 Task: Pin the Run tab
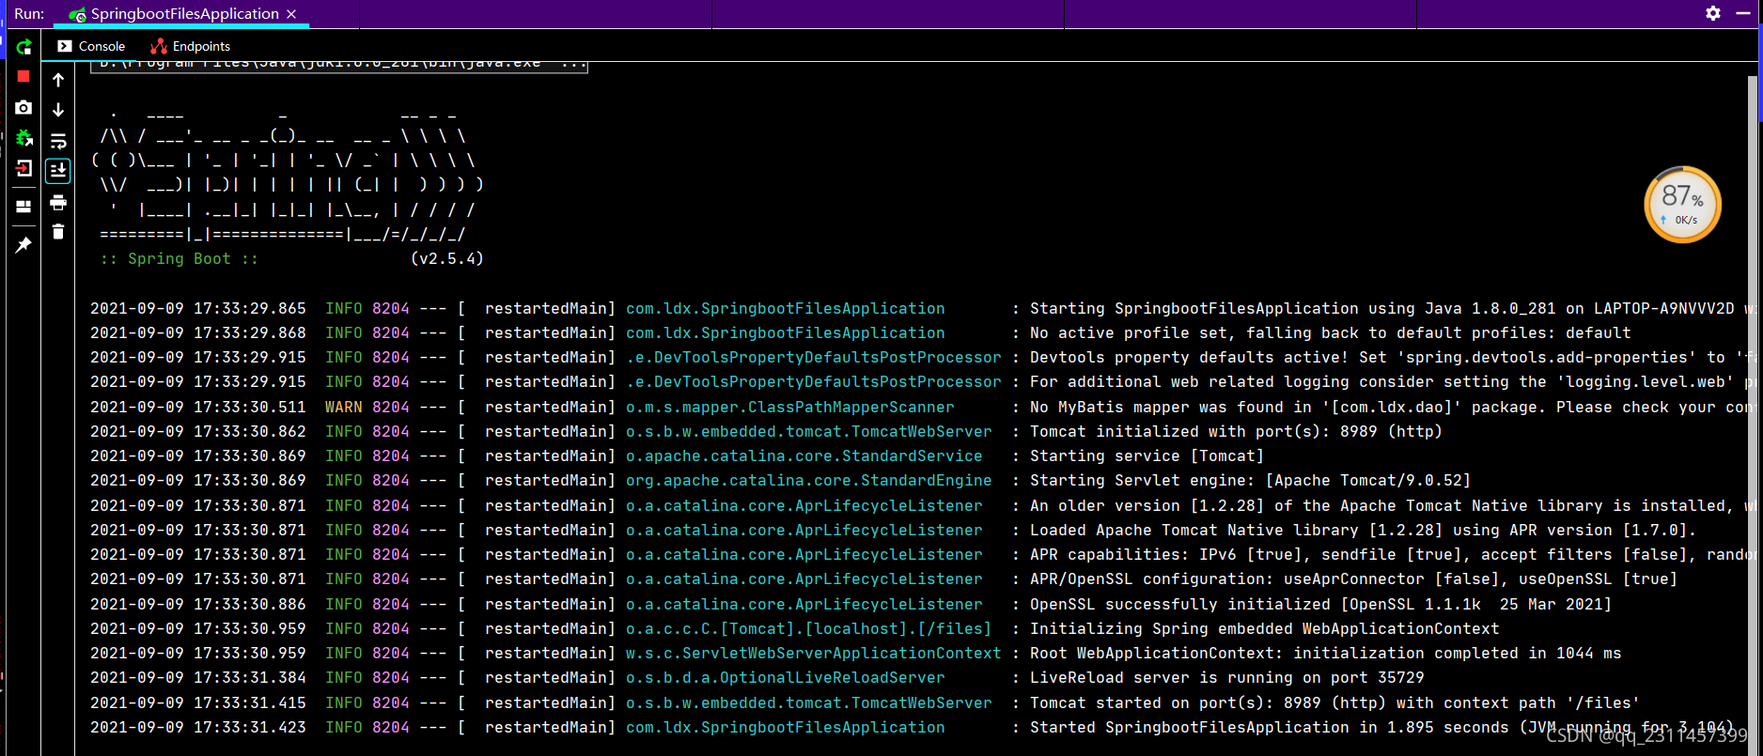pyautogui.click(x=23, y=245)
